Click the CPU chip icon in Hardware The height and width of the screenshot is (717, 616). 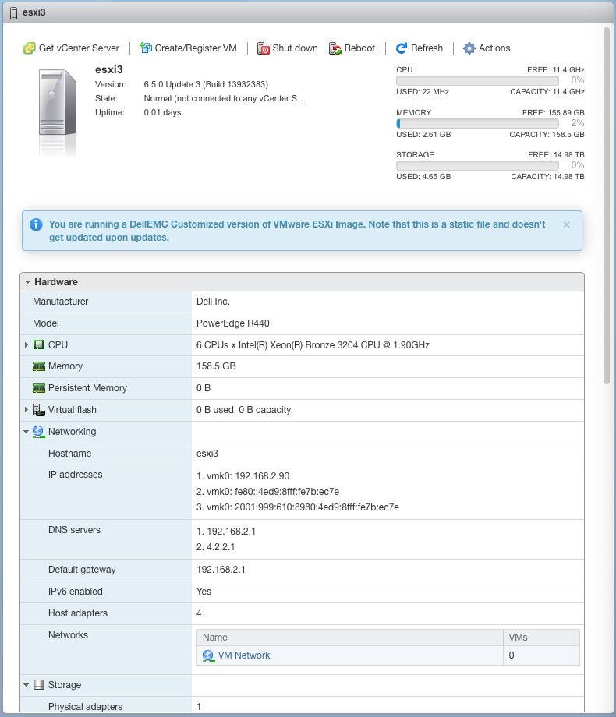tap(39, 344)
